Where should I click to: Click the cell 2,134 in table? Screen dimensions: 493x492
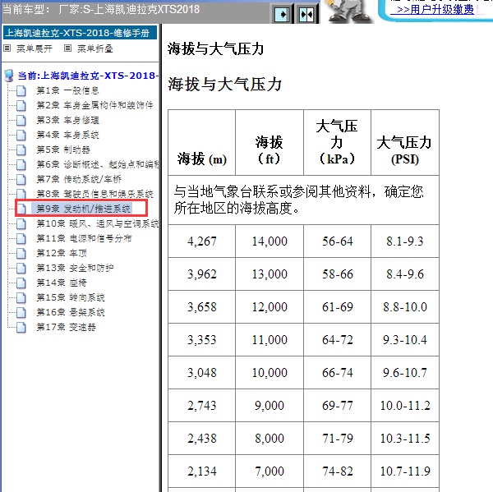(x=202, y=471)
